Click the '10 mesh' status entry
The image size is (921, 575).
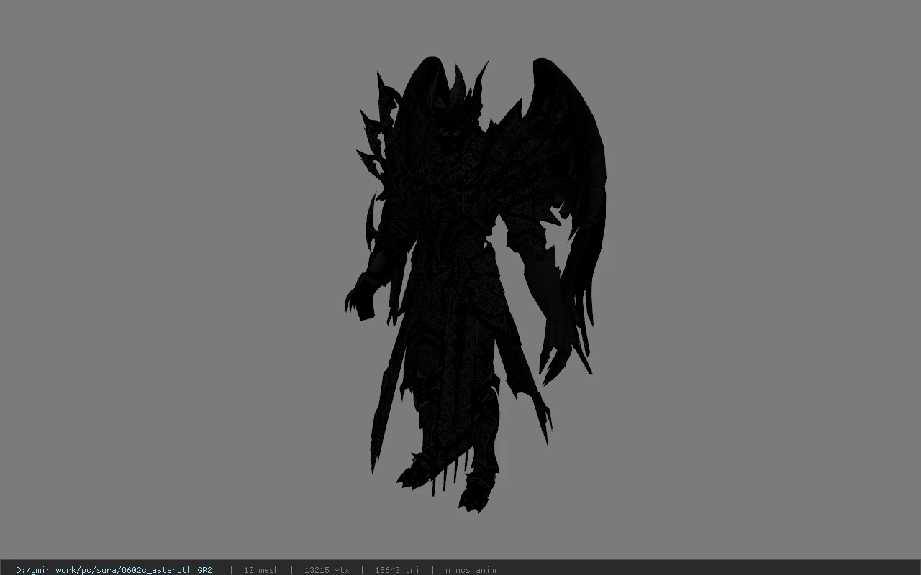tap(261, 570)
